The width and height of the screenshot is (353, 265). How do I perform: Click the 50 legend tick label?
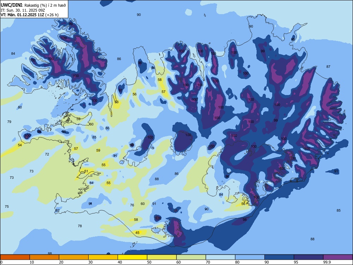[149, 262]
